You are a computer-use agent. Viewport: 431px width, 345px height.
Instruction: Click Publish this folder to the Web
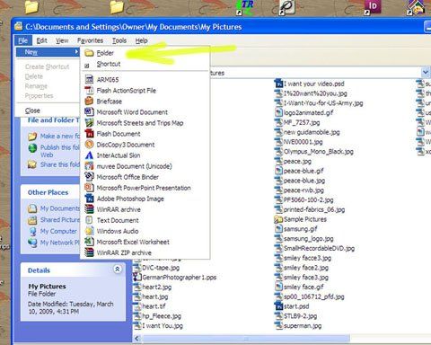[54, 151]
